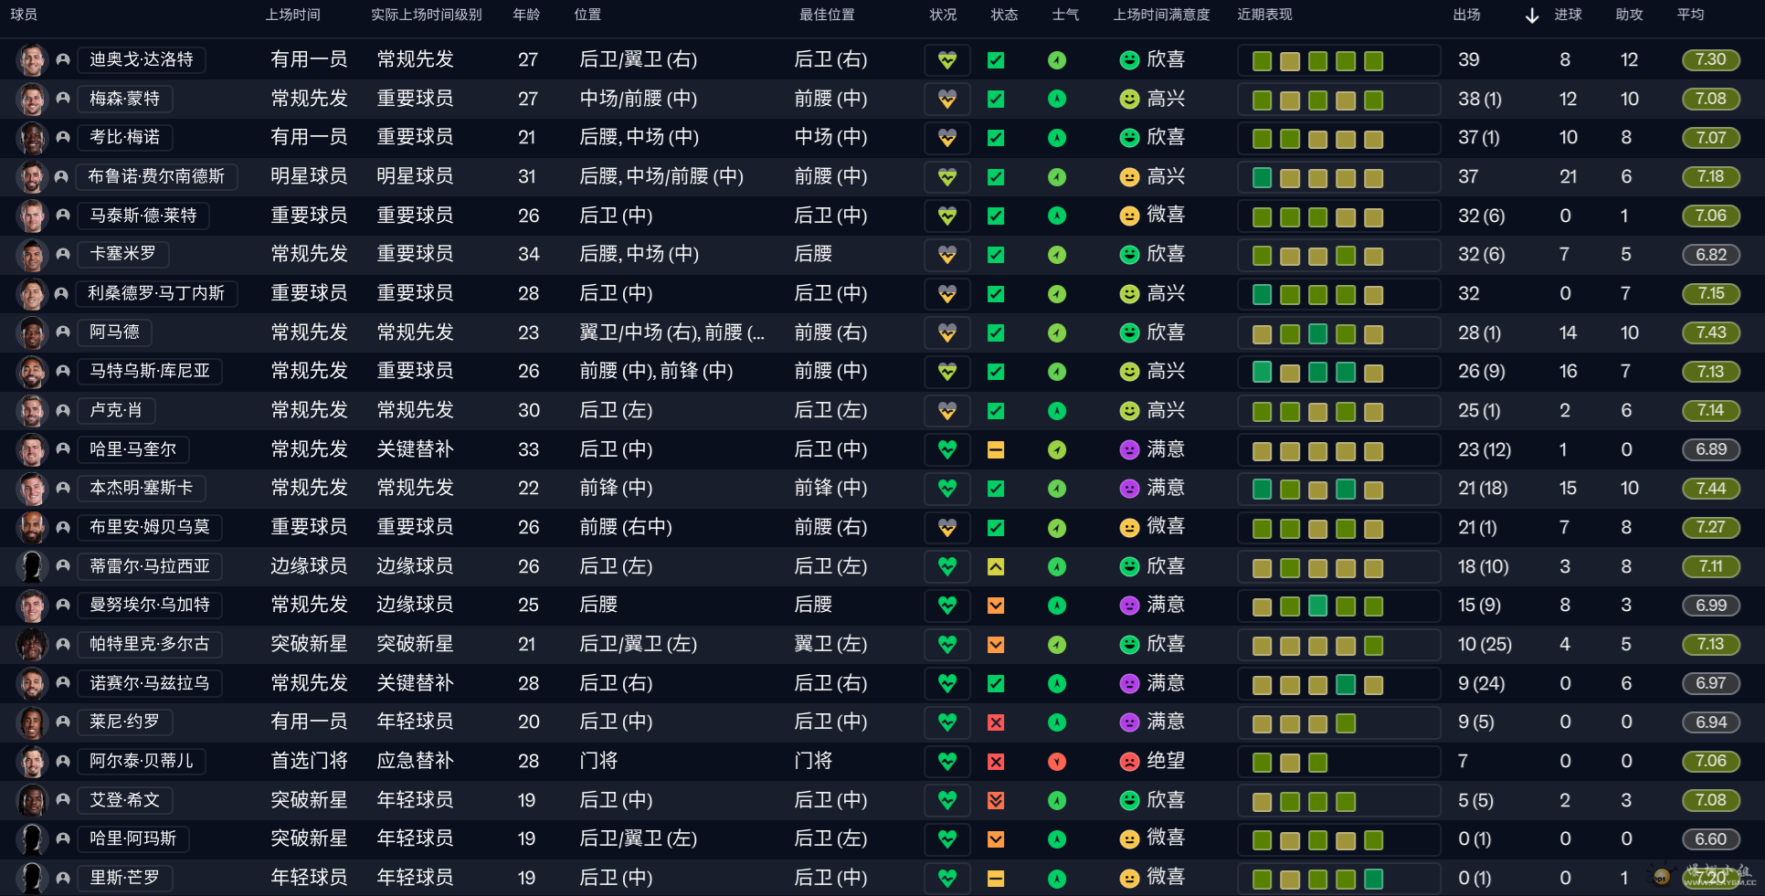1765x896 pixels.
Task: Click the purple 满意 face icon for 本杰明·塞斯卡
Action: tap(1129, 489)
